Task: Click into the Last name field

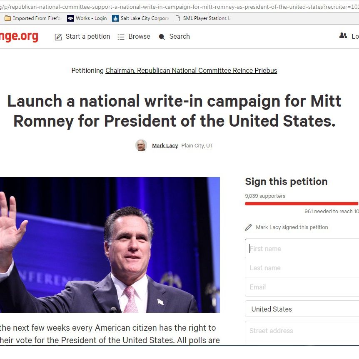Action: (302, 268)
